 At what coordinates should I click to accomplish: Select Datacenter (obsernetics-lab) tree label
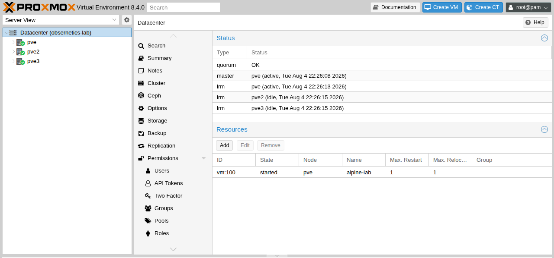(56, 33)
